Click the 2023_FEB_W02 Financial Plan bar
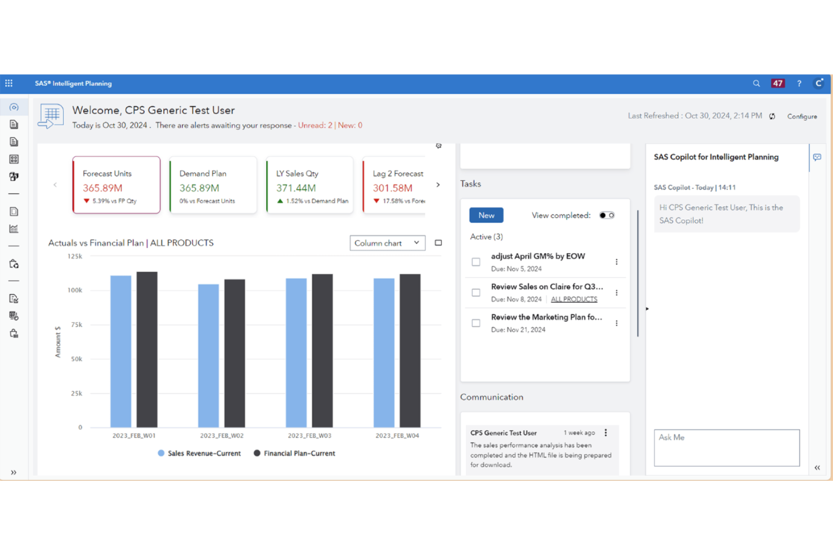The height and width of the screenshot is (555, 833). (235, 353)
